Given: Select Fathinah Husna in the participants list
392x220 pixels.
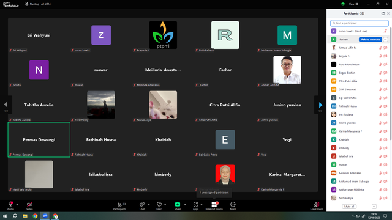Looking at the screenshot, I should coord(359,106).
